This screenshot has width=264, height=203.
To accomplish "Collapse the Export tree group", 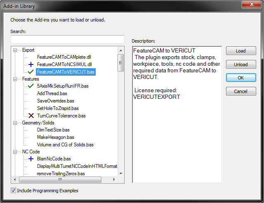I will [x=15, y=50].
